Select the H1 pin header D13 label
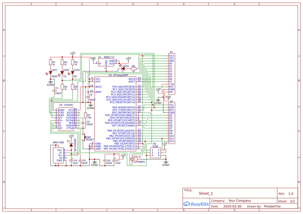Viewport: 303px width, 214px height. point(171,55)
